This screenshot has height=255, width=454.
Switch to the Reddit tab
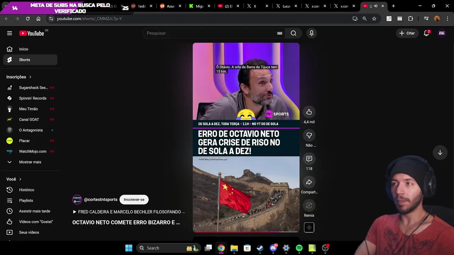point(141,6)
